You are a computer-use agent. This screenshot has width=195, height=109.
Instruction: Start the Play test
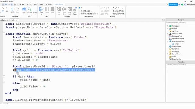(x=41, y=9)
